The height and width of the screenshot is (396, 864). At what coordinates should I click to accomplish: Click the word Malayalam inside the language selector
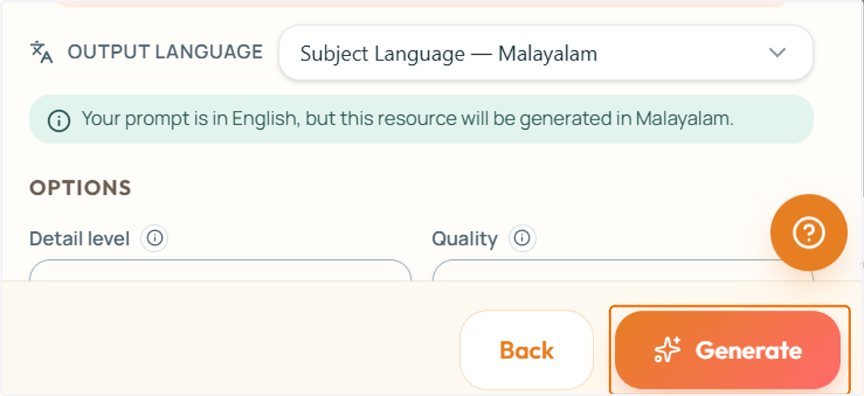(x=548, y=54)
